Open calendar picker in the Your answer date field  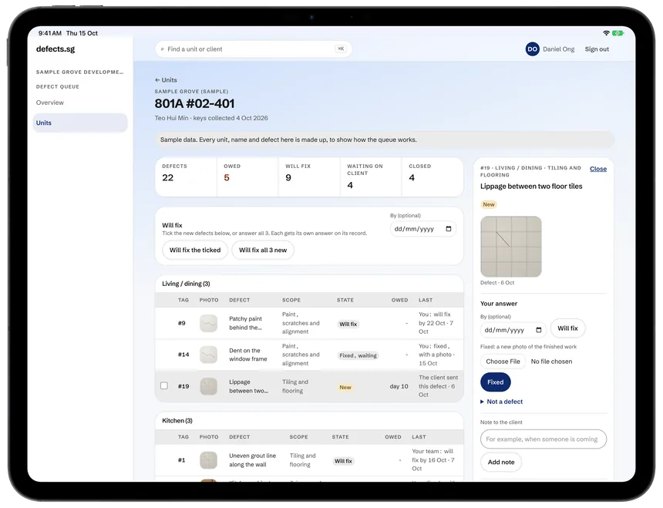point(539,330)
